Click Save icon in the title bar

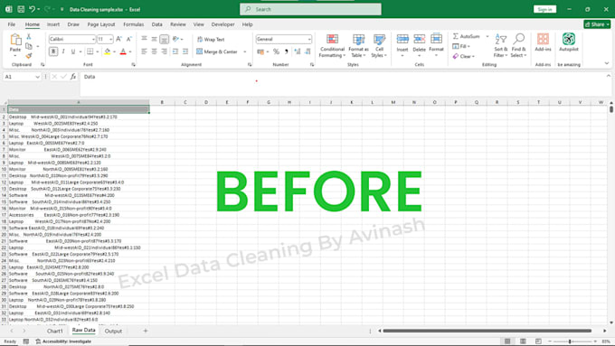[21, 9]
